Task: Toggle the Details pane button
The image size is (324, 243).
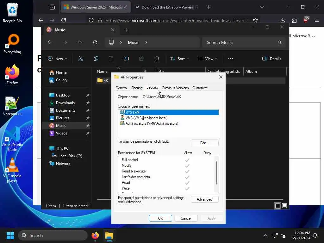Action: [x=272, y=59]
